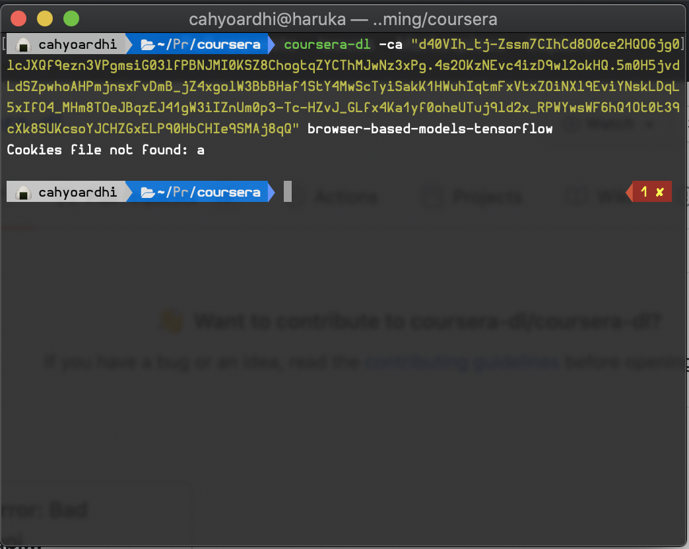Minimize the terminal with the yellow button

[44, 19]
